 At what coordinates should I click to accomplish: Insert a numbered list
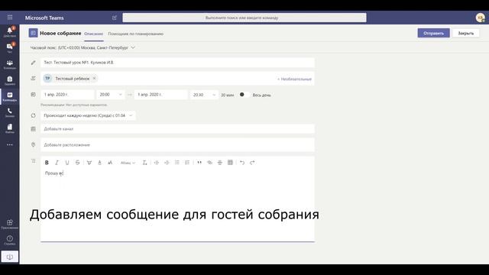pos(187,163)
